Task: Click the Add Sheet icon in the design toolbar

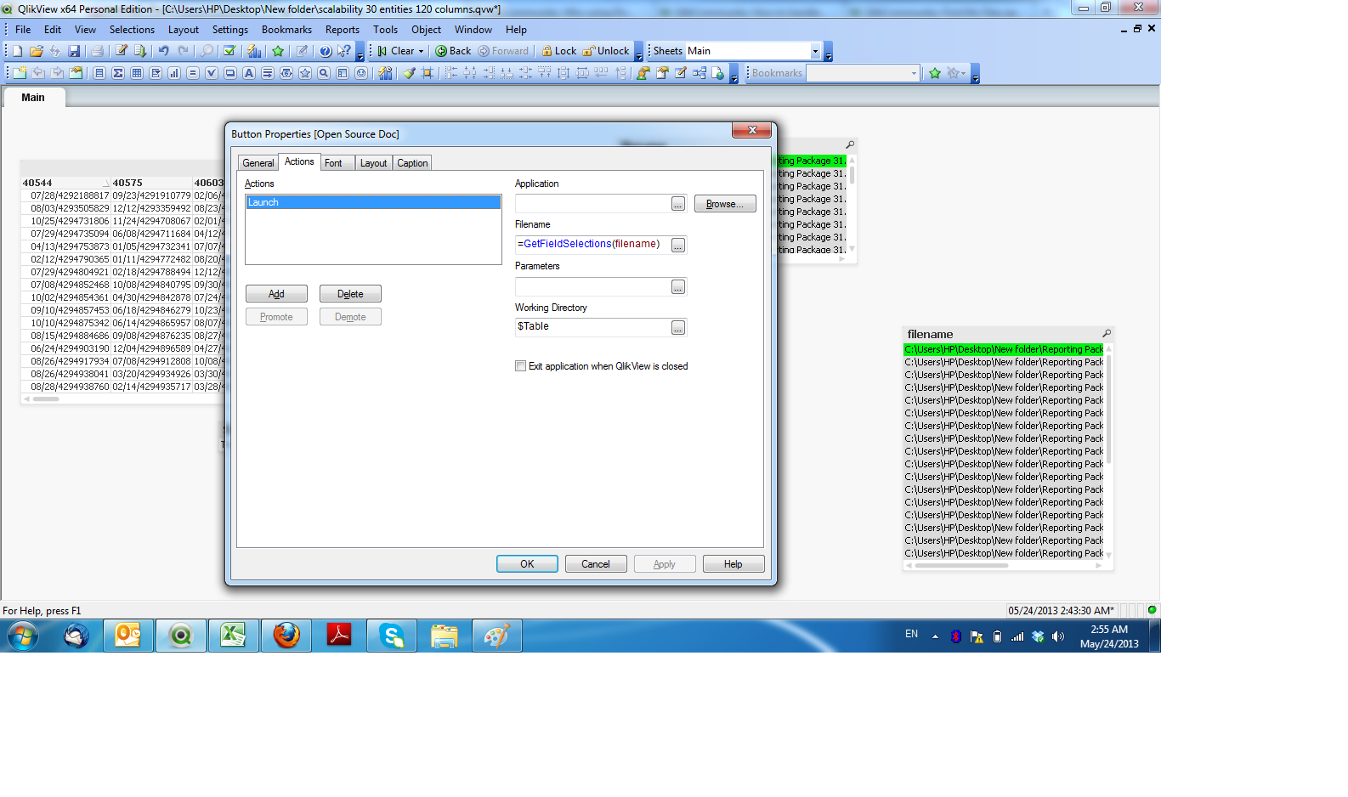Action: tap(20, 73)
